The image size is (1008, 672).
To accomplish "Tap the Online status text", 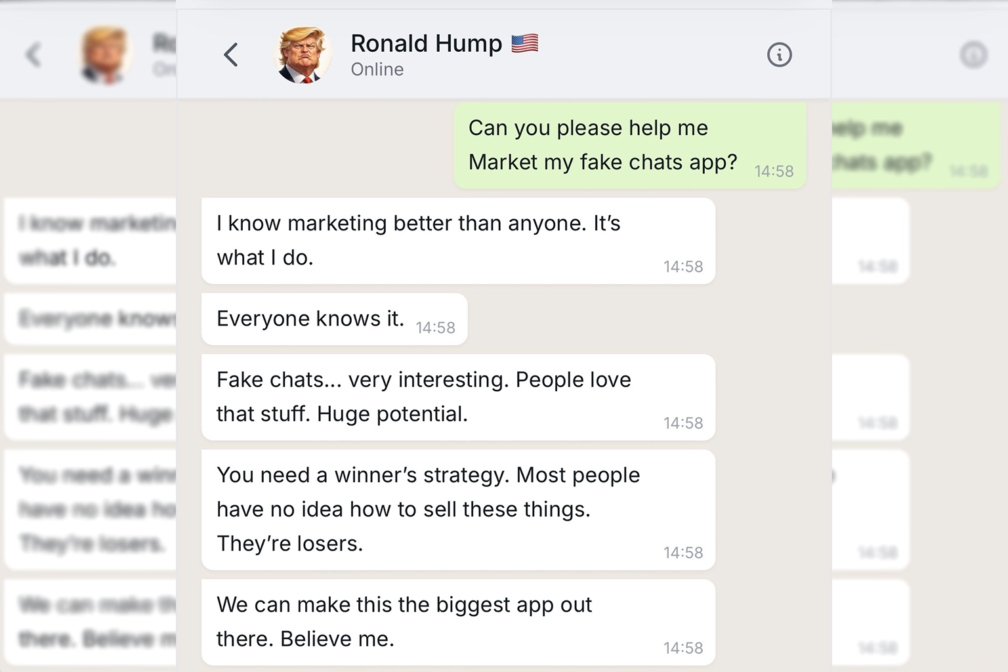I will pos(377,70).
